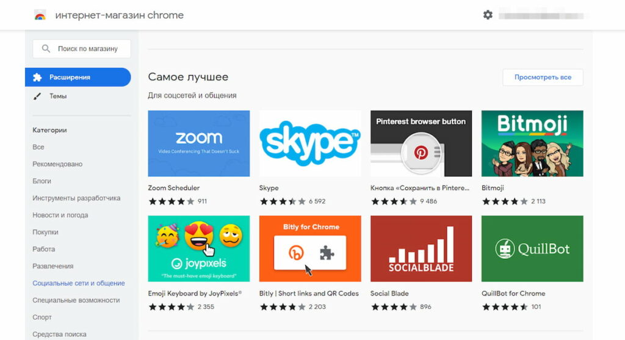Click Bitmoji star rating
This screenshot has width=625, height=340.
point(505,201)
